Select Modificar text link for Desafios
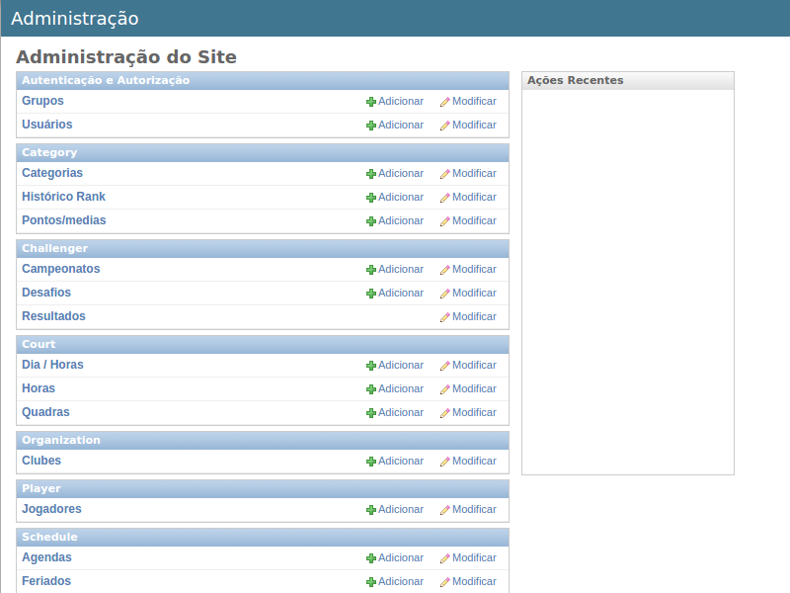This screenshot has height=593, width=790. [x=474, y=293]
